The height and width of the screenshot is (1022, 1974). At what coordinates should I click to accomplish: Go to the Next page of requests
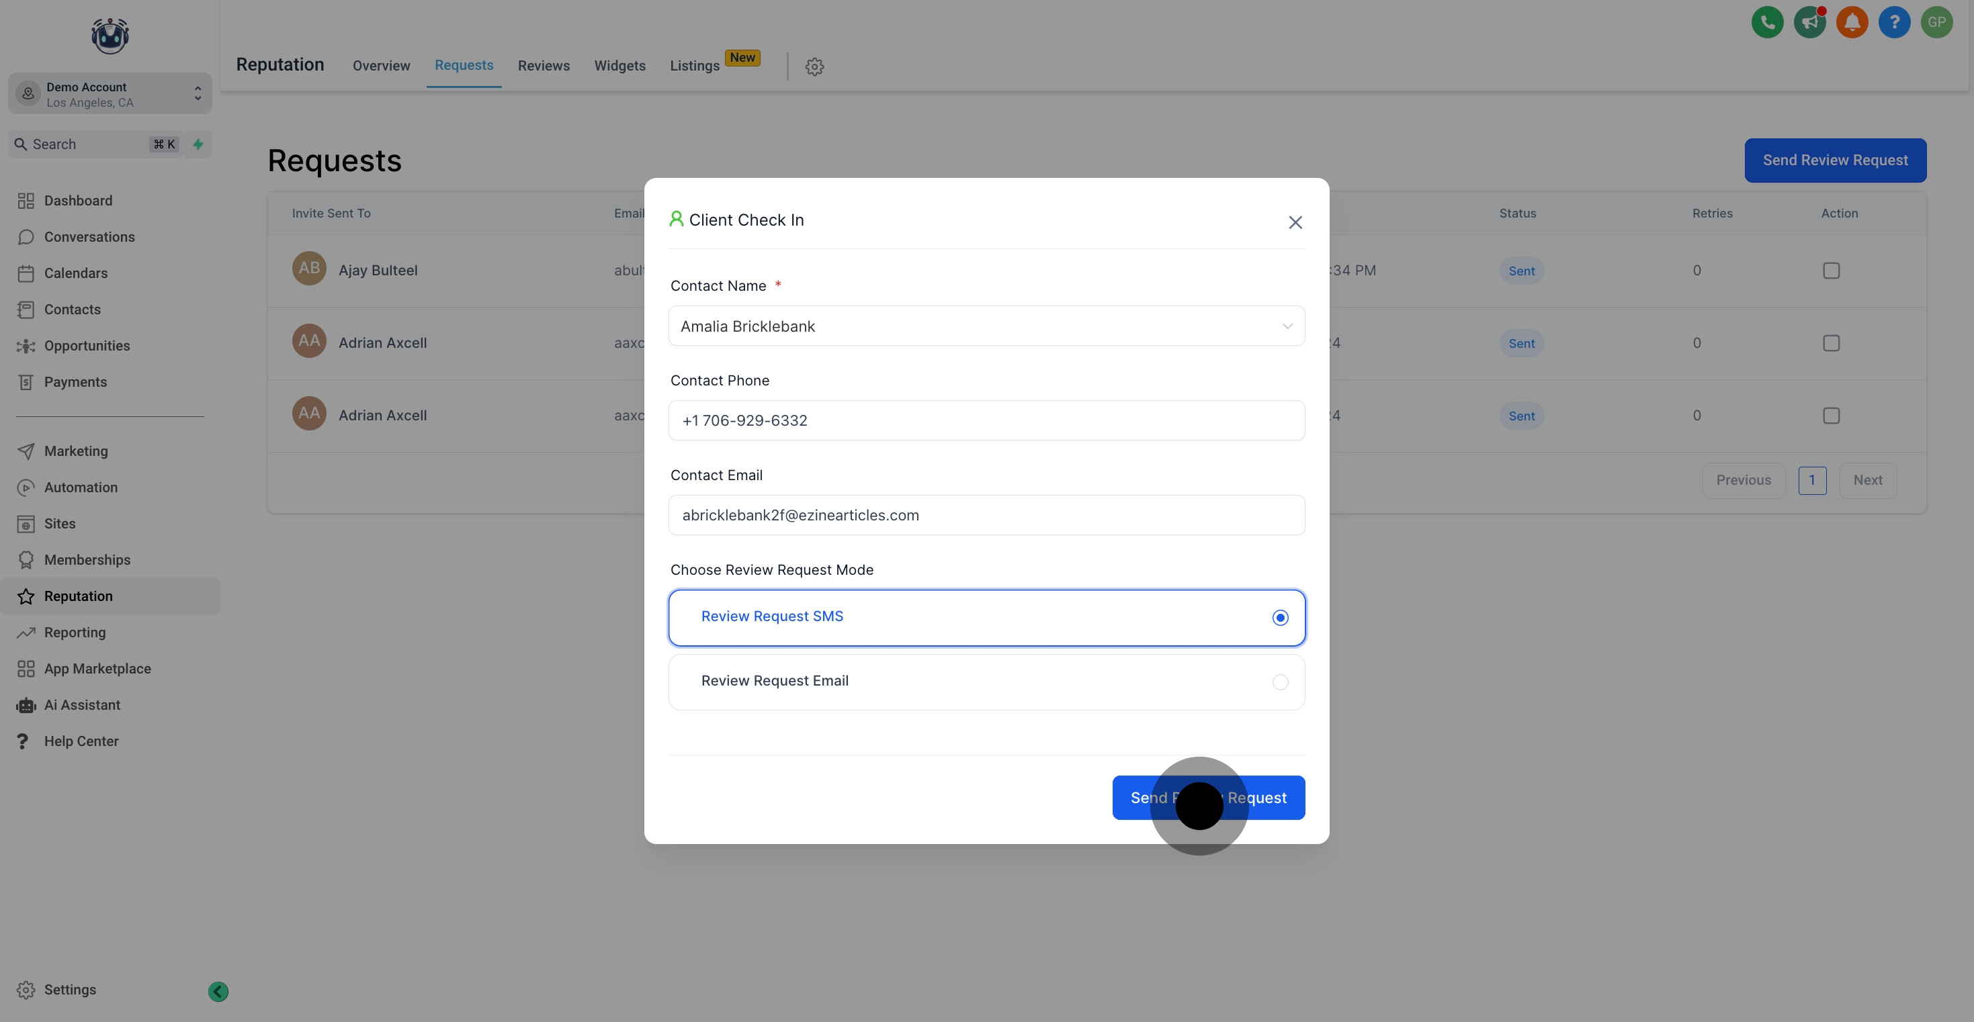pos(1869,480)
